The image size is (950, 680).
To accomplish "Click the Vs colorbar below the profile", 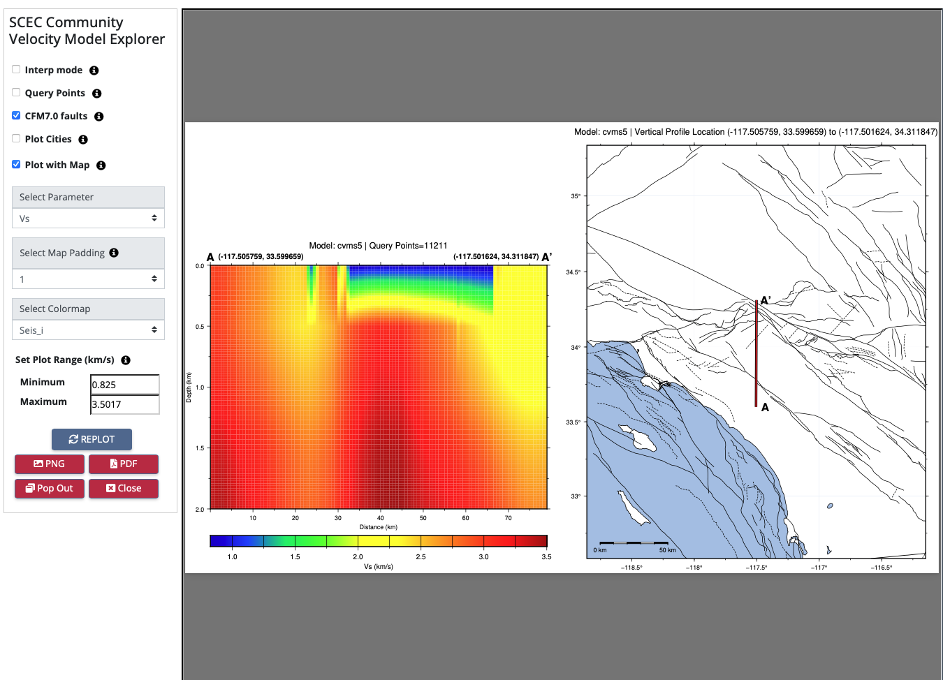I will click(378, 541).
